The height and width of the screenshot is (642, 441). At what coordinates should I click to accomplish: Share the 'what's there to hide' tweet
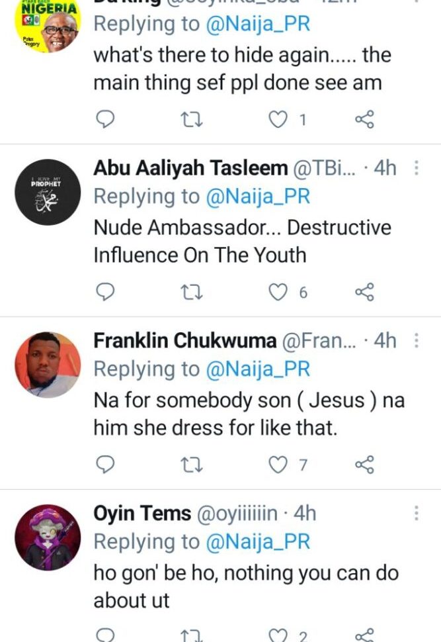(x=365, y=119)
